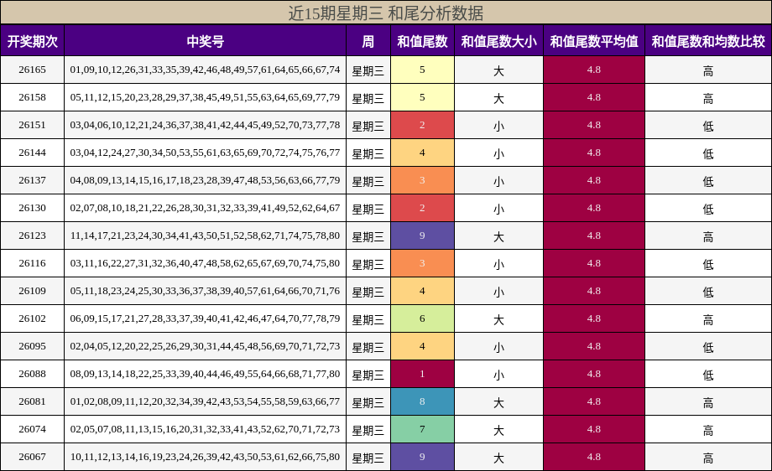Select period number 26151
The image size is (772, 471).
[x=33, y=125]
